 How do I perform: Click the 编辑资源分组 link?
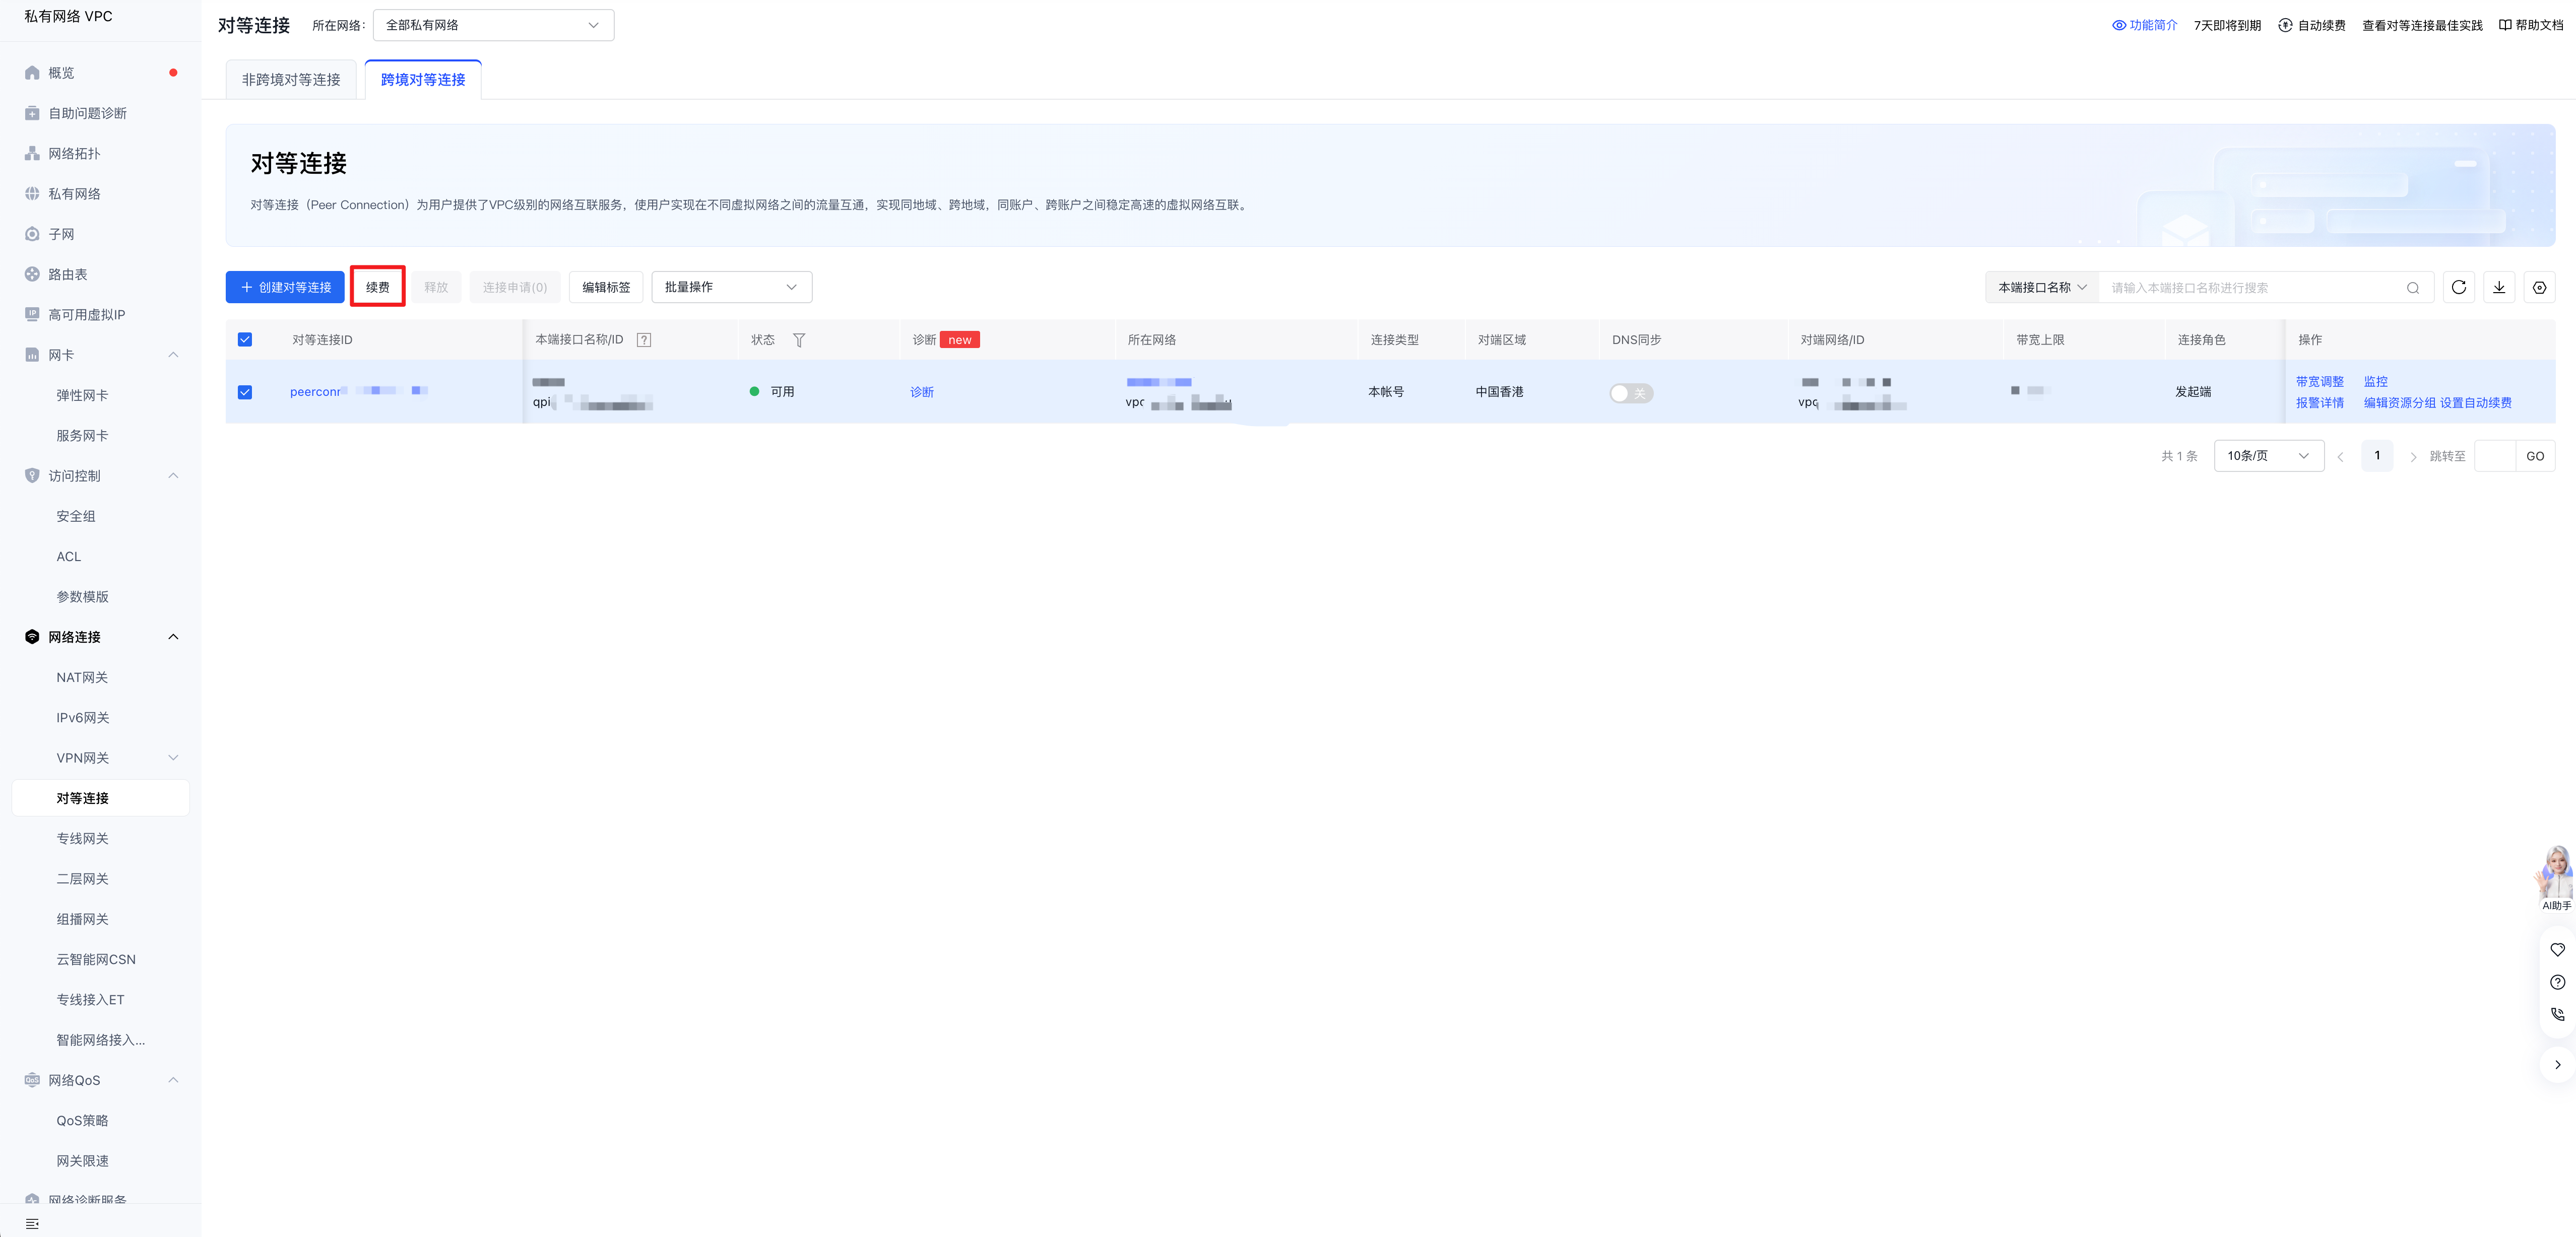[x=2400, y=402]
